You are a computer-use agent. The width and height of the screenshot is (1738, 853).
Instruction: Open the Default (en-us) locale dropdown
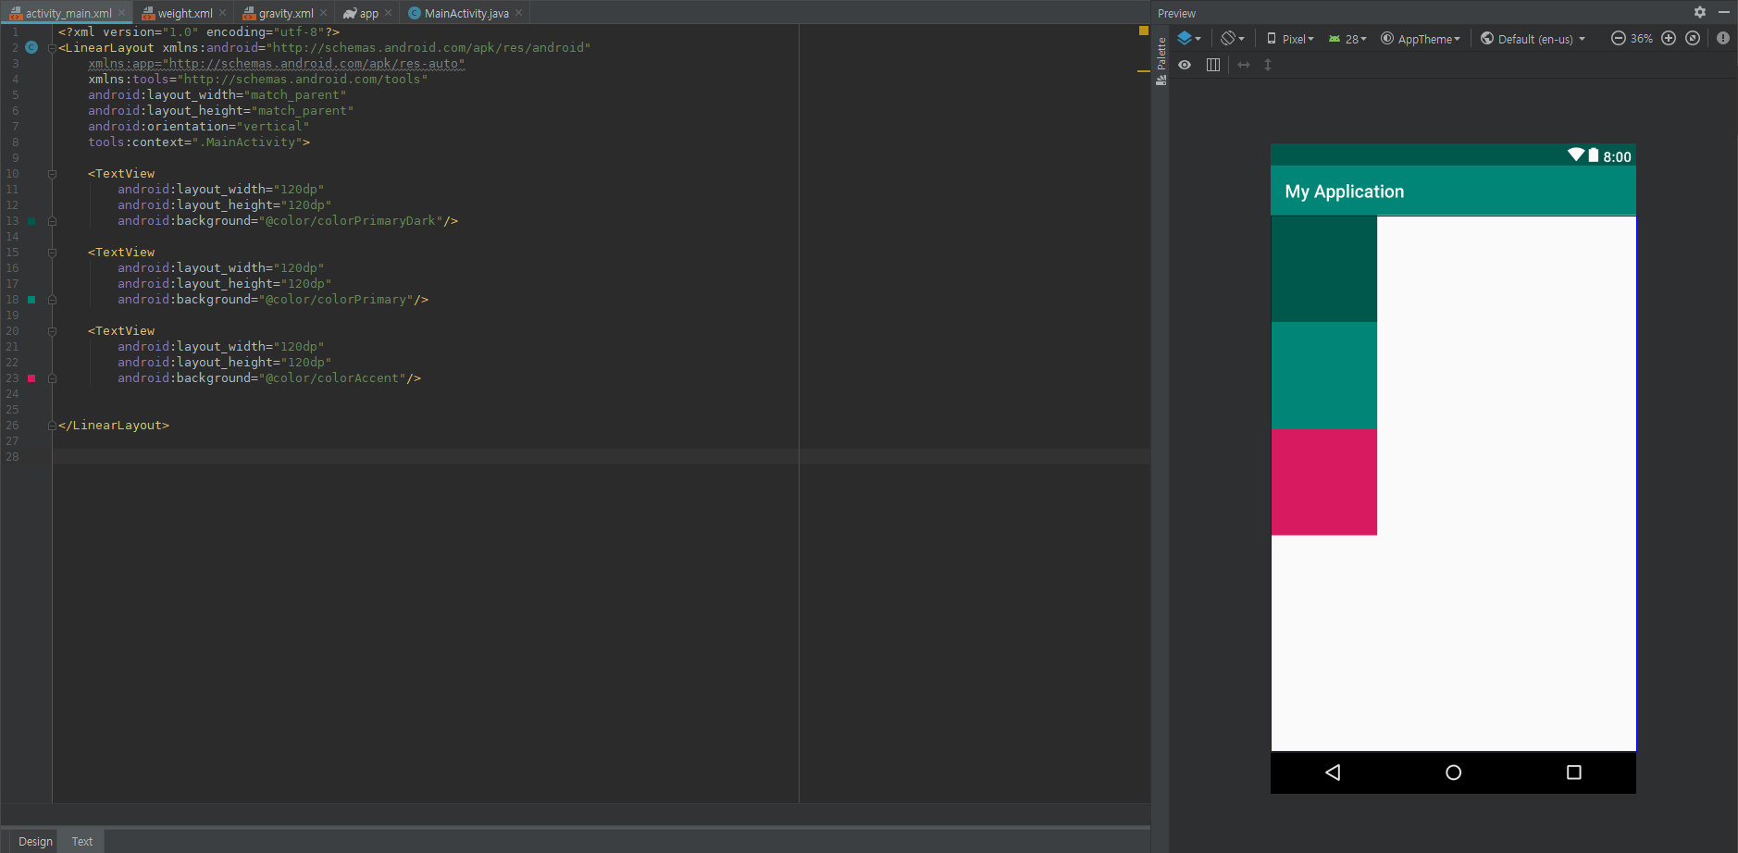pyautogui.click(x=1533, y=39)
